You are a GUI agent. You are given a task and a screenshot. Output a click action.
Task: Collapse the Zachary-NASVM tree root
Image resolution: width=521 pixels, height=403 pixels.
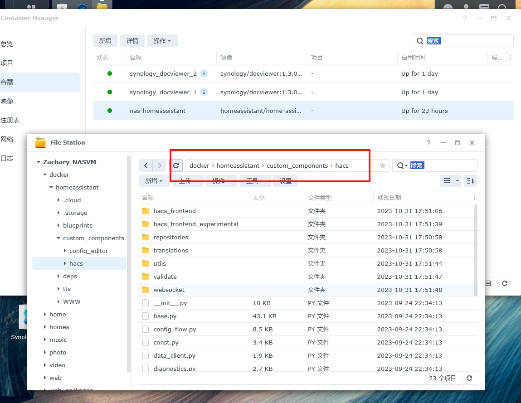[39, 162]
